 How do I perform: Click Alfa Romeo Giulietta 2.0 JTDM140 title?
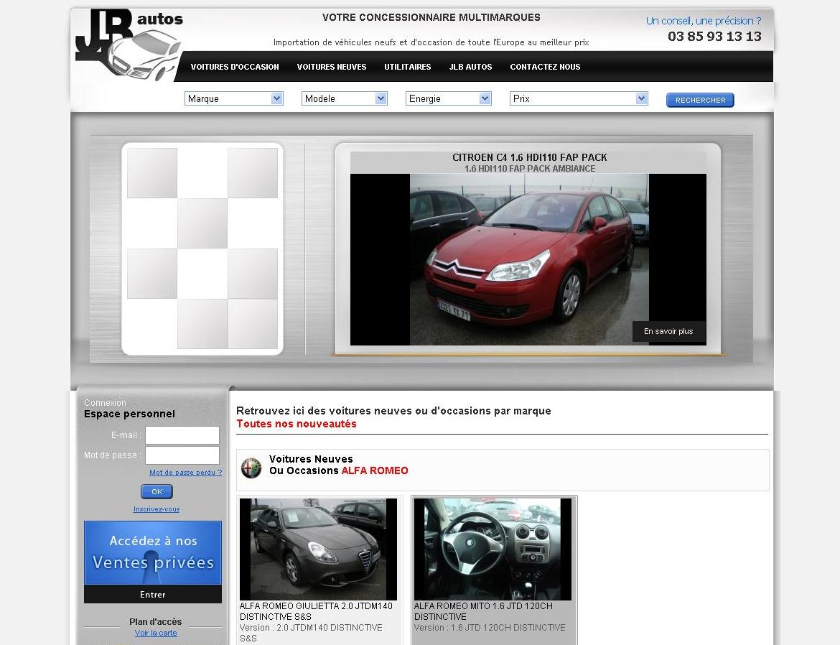(x=316, y=611)
